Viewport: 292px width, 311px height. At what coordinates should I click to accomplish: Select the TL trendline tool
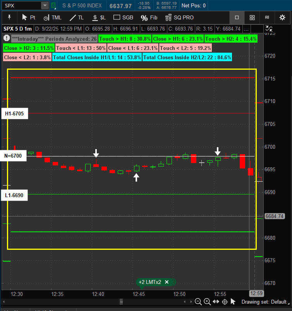[76, 17]
